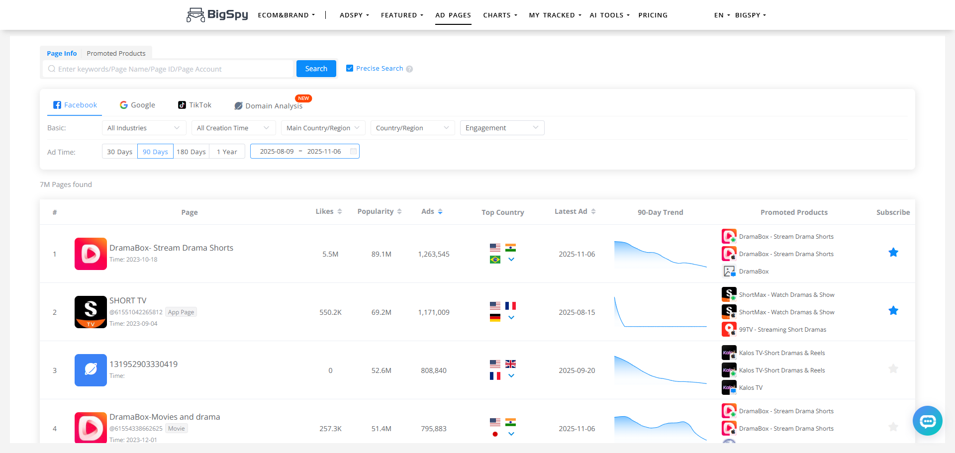The height and width of the screenshot is (453, 955).
Task: Click the chat support bubble icon
Action: coord(927,421)
